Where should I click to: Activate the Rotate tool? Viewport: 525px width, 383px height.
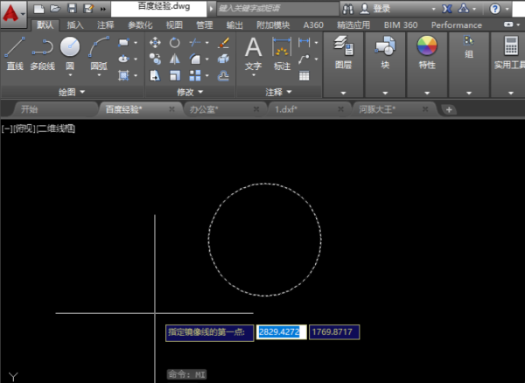point(174,43)
